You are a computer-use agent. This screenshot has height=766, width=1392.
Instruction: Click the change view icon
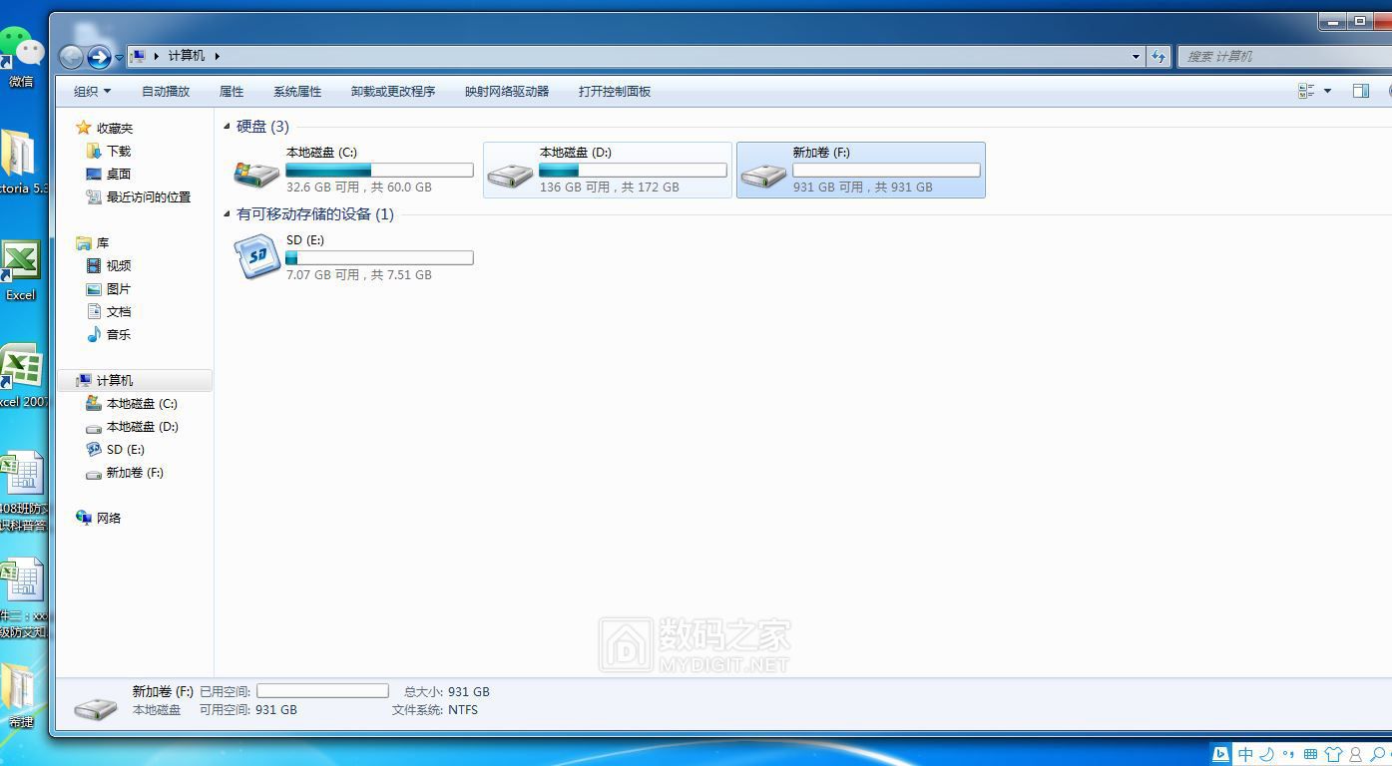pos(1306,91)
